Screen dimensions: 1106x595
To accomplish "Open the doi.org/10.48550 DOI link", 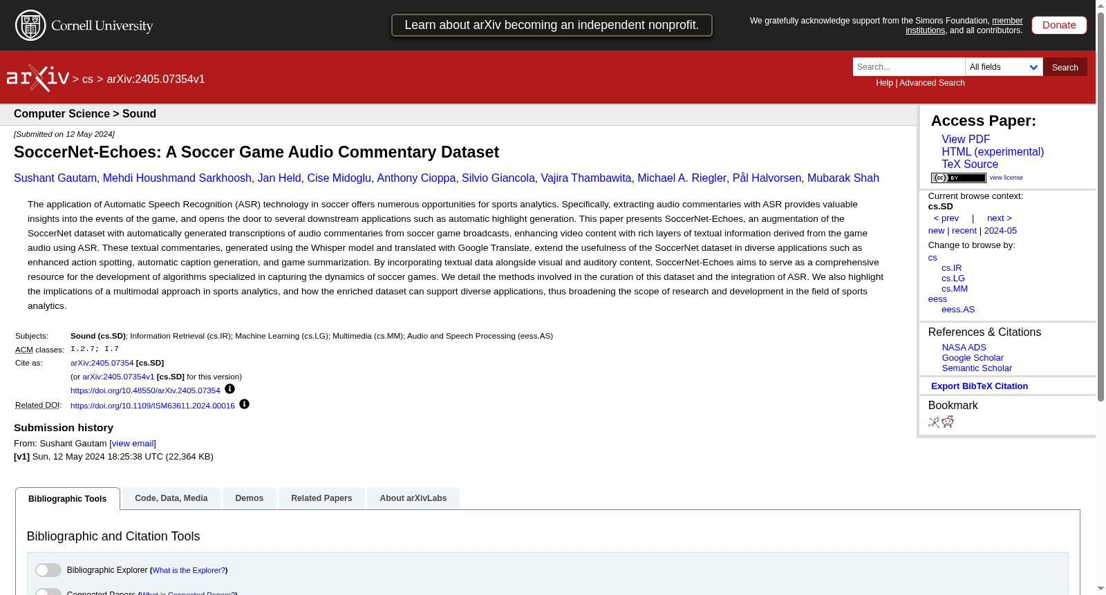I will (x=145, y=390).
